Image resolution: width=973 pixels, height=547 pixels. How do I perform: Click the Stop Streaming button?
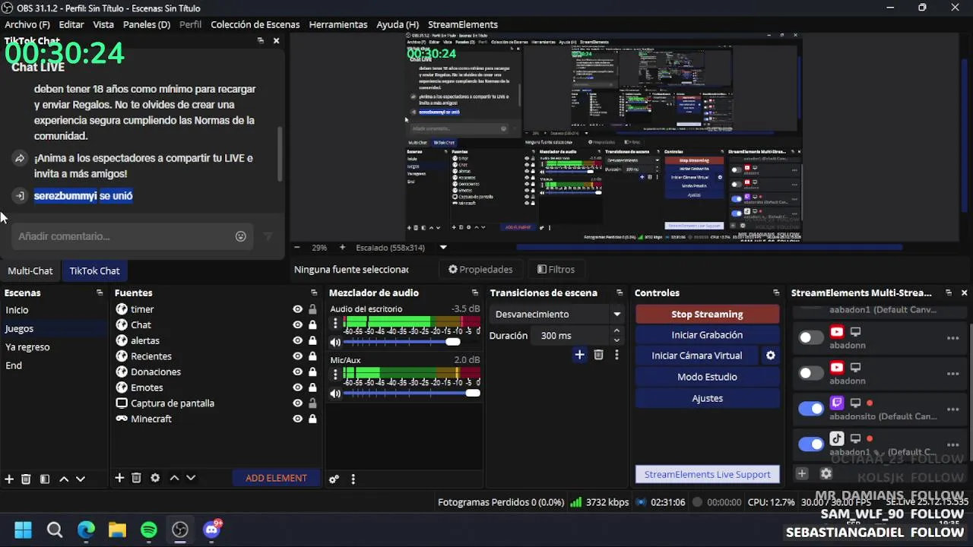(x=707, y=314)
